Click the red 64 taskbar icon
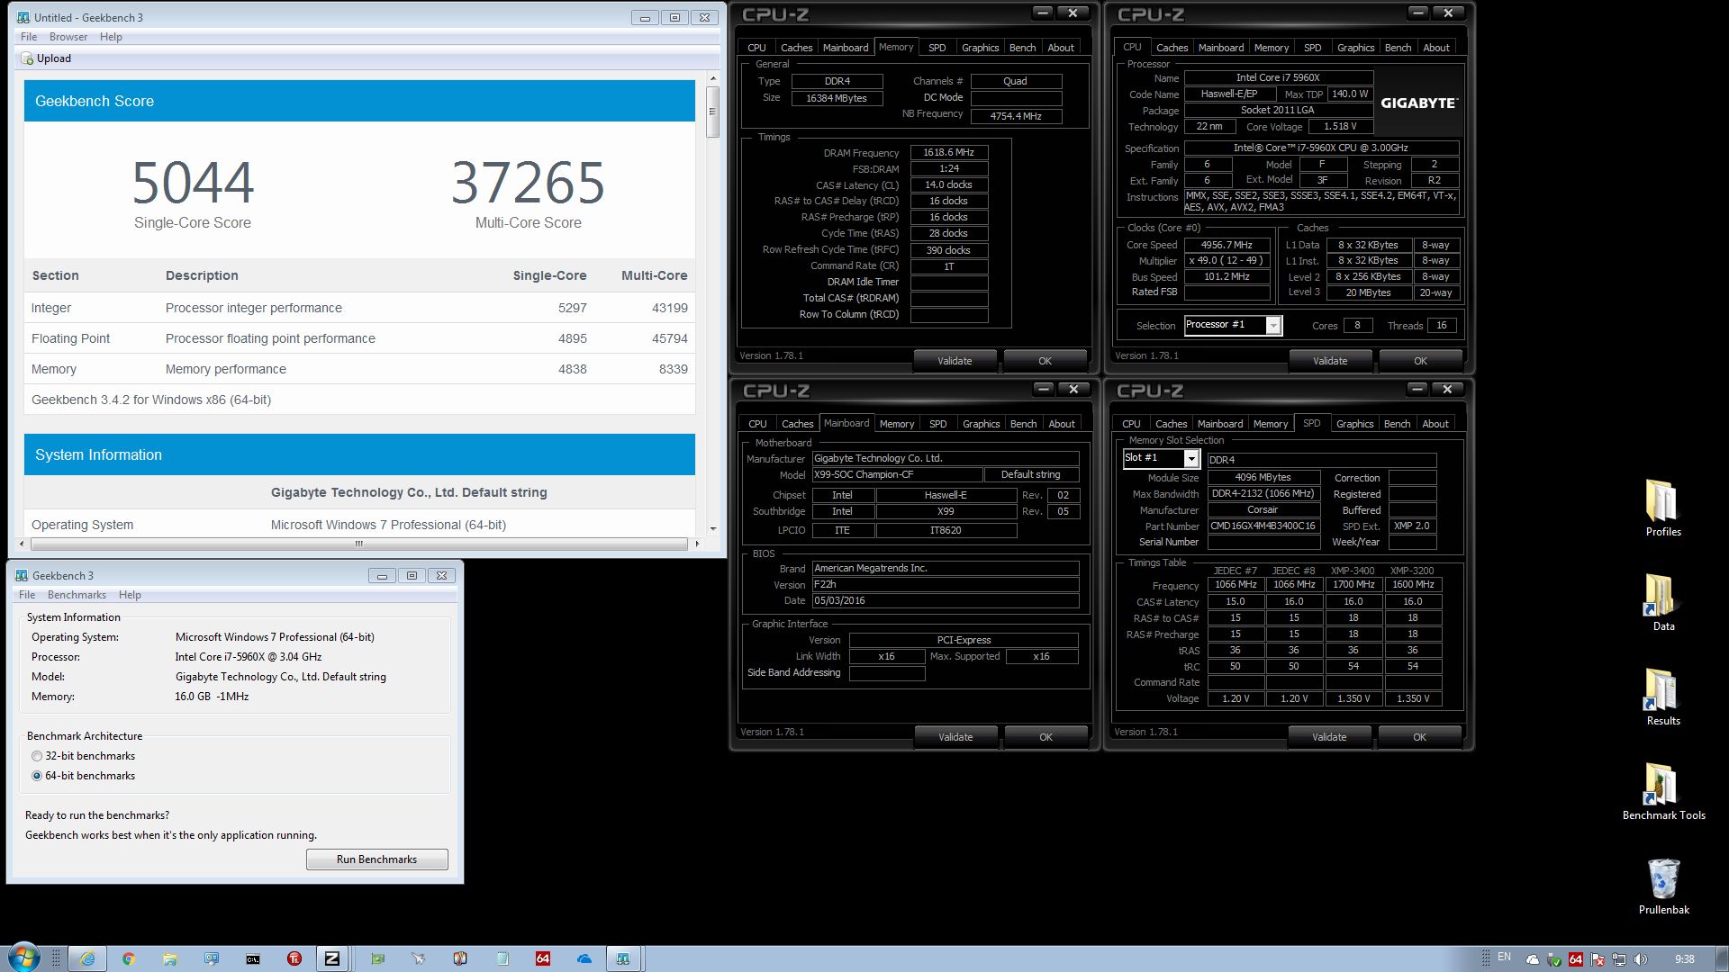The width and height of the screenshot is (1729, 972). point(543,958)
